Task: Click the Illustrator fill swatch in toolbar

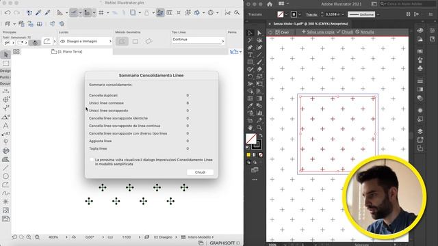Action: click(251, 139)
